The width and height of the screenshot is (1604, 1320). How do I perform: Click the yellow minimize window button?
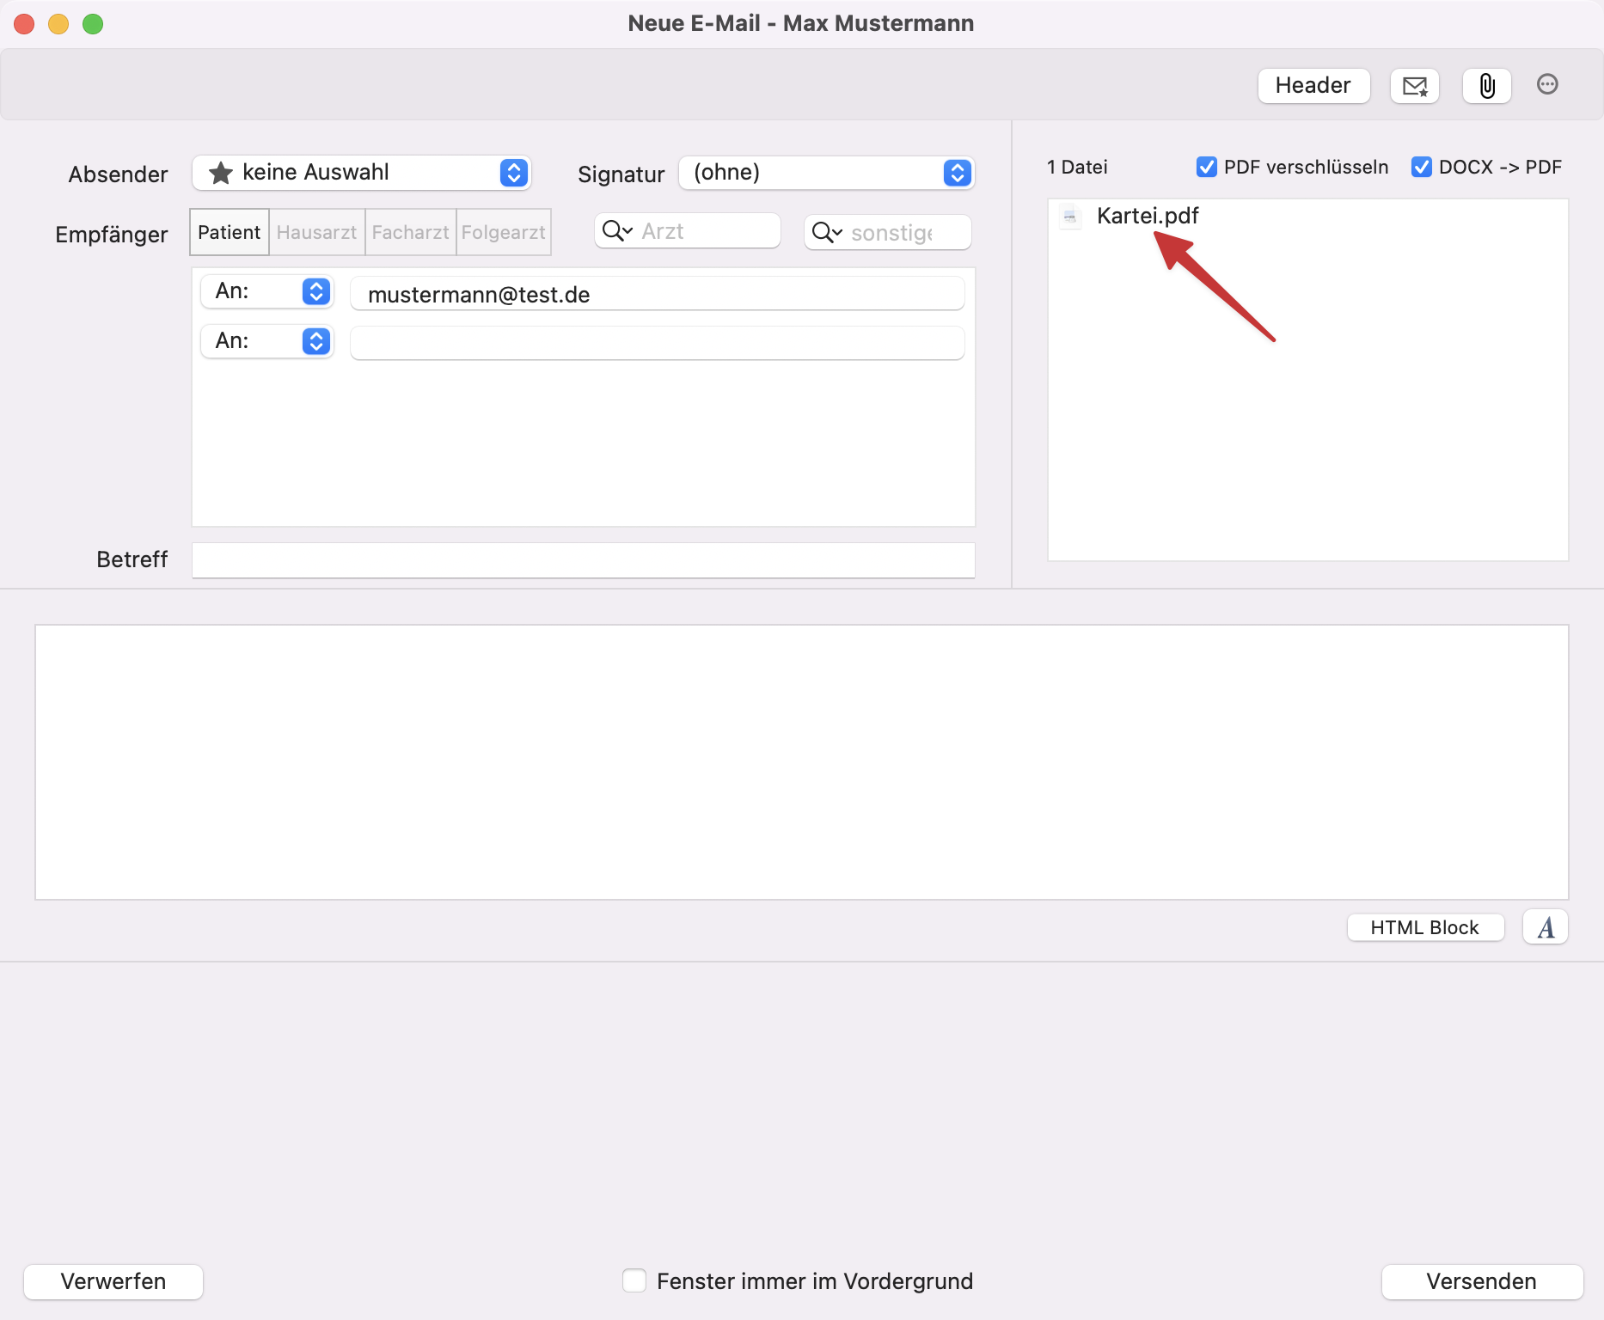[58, 24]
